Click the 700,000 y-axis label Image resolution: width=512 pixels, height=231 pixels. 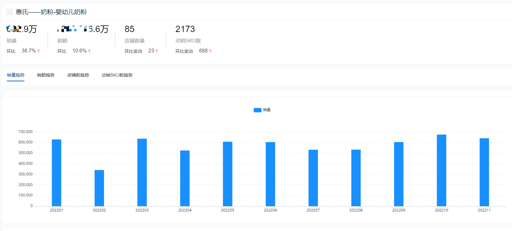[x=25, y=132]
